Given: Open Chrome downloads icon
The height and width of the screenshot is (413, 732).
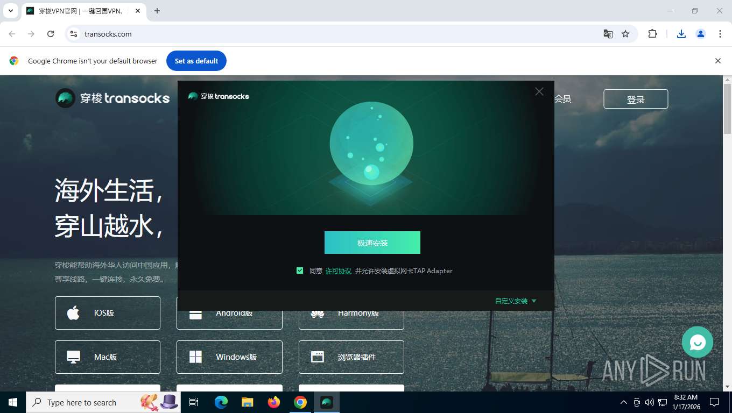Looking at the screenshot, I should [x=681, y=34].
